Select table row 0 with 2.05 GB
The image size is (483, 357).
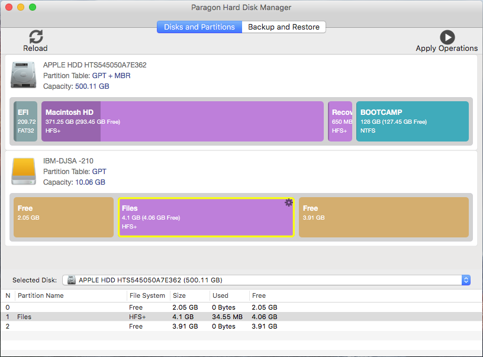tap(241, 307)
